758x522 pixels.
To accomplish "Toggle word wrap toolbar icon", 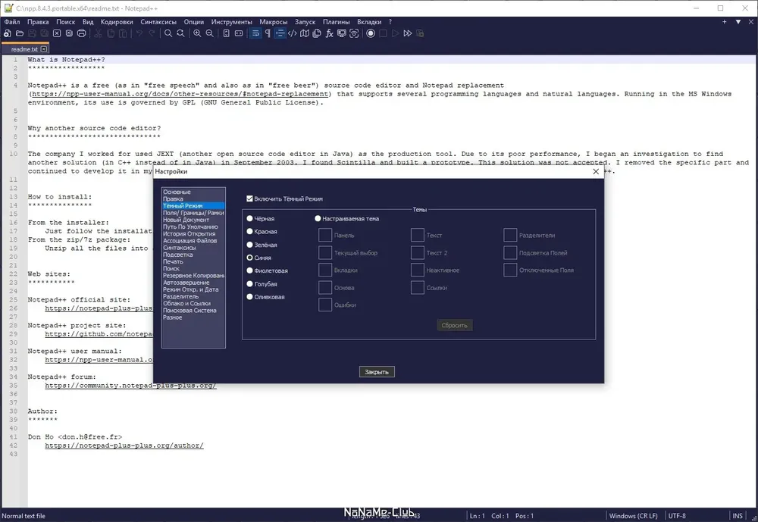I will (x=255, y=33).
